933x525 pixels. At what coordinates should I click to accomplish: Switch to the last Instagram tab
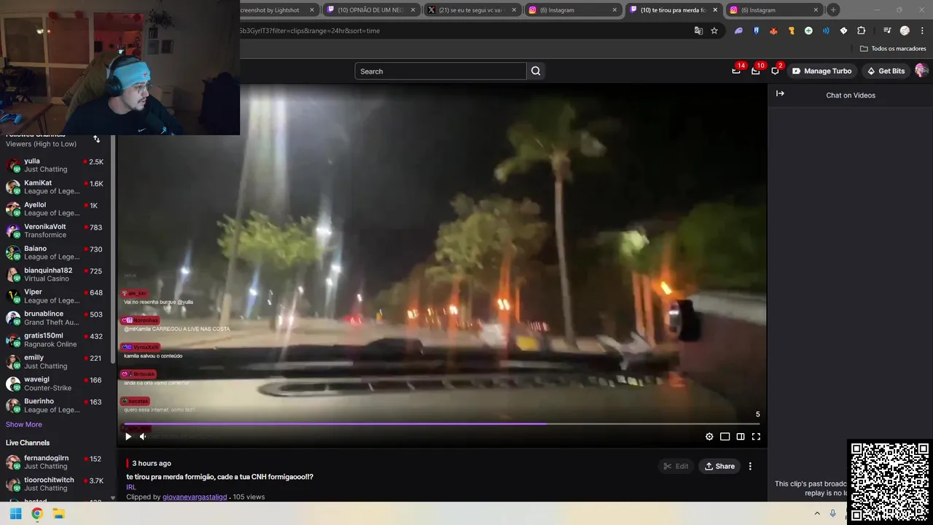tap(774, 10)
